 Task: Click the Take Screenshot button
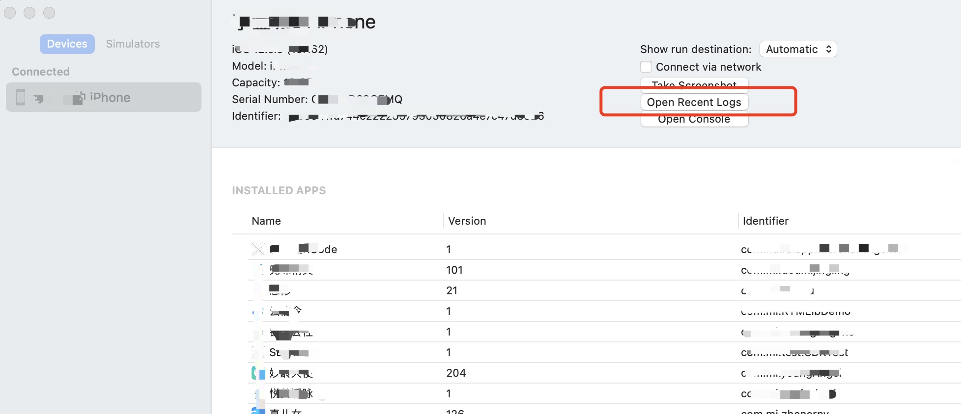pos(694,85)
